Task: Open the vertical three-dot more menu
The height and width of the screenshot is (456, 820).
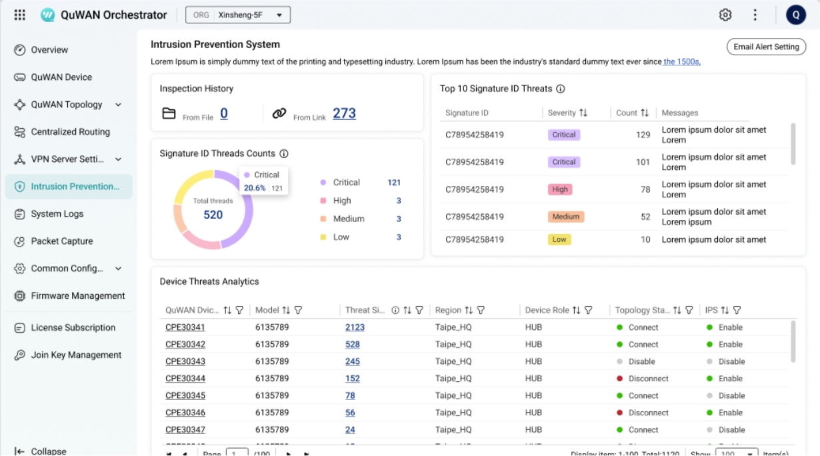Action: [755, 15]
